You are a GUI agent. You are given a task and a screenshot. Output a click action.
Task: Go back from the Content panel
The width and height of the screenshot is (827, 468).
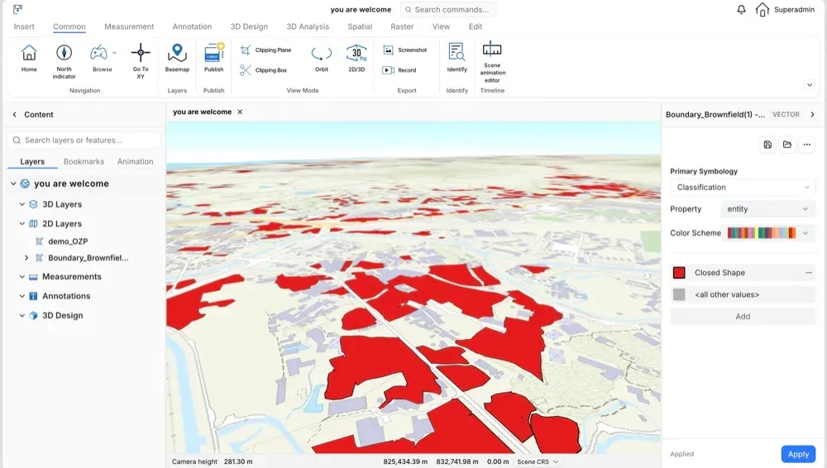coord(14,114)
